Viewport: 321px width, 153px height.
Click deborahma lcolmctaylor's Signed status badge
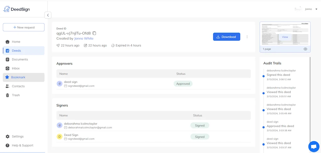coord(200,126)
